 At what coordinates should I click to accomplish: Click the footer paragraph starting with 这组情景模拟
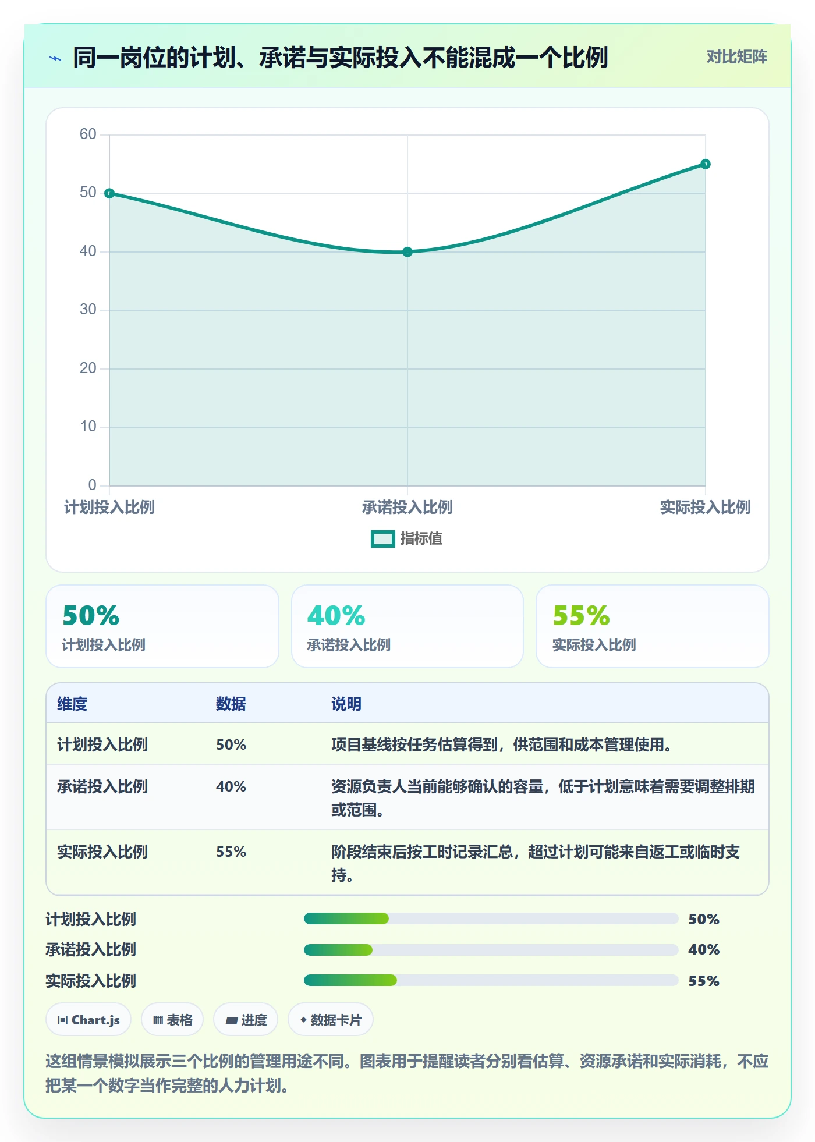[407, 1073]
